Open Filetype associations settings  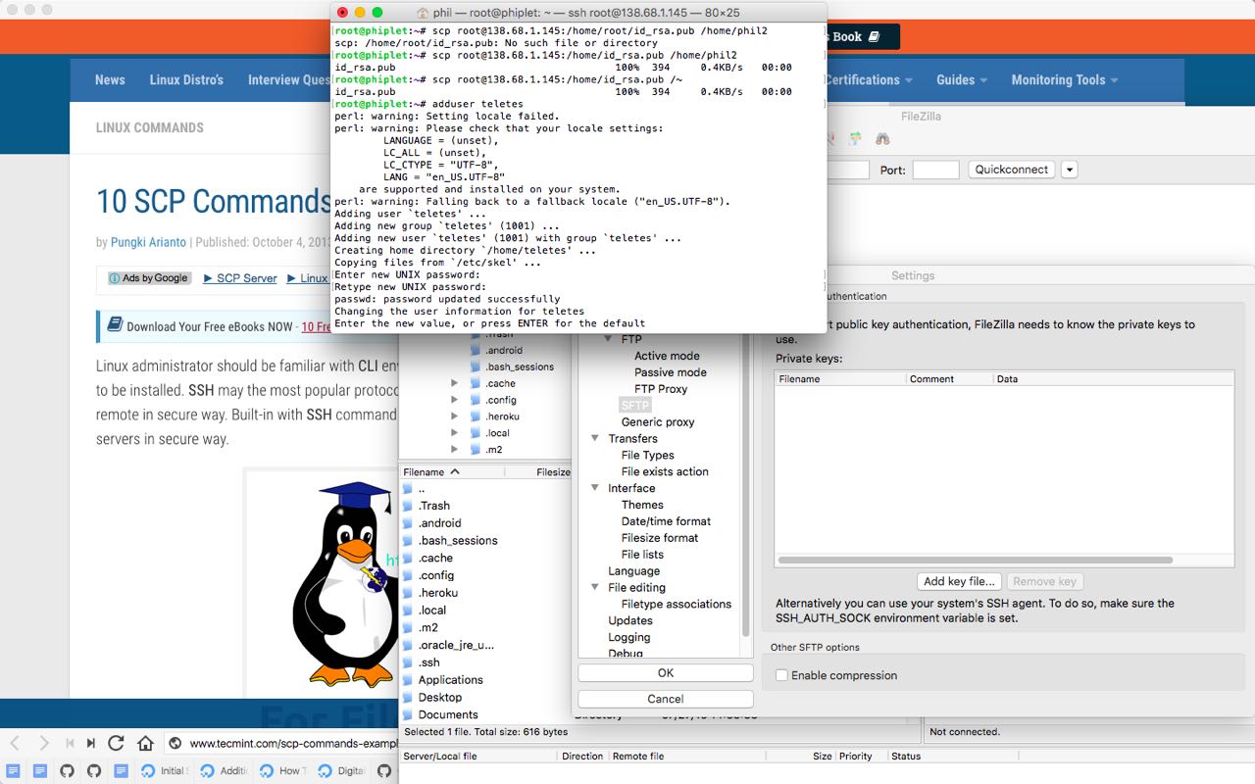(677, 605)
